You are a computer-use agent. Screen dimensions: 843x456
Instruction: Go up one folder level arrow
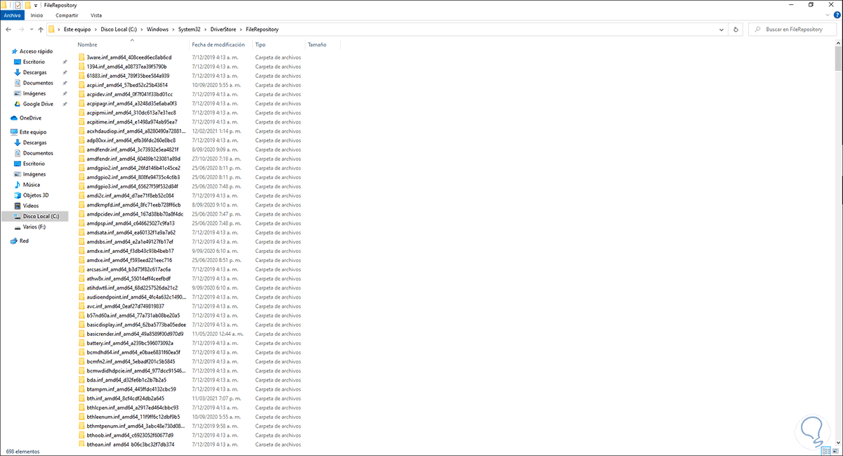point(41,30)
